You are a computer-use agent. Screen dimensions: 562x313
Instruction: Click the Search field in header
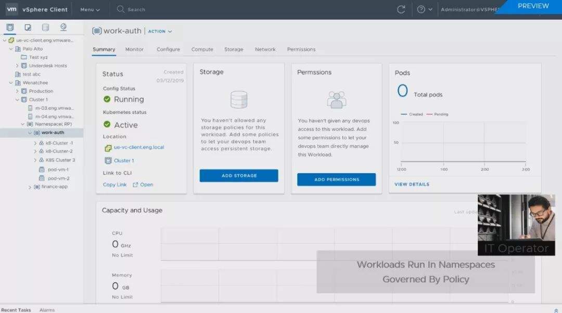click(136, 10)
